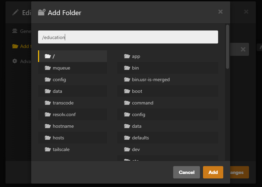Open the config folder in the left column
Image resolution: width=262 pixels, height=187 pixels.
coord(72,79)
